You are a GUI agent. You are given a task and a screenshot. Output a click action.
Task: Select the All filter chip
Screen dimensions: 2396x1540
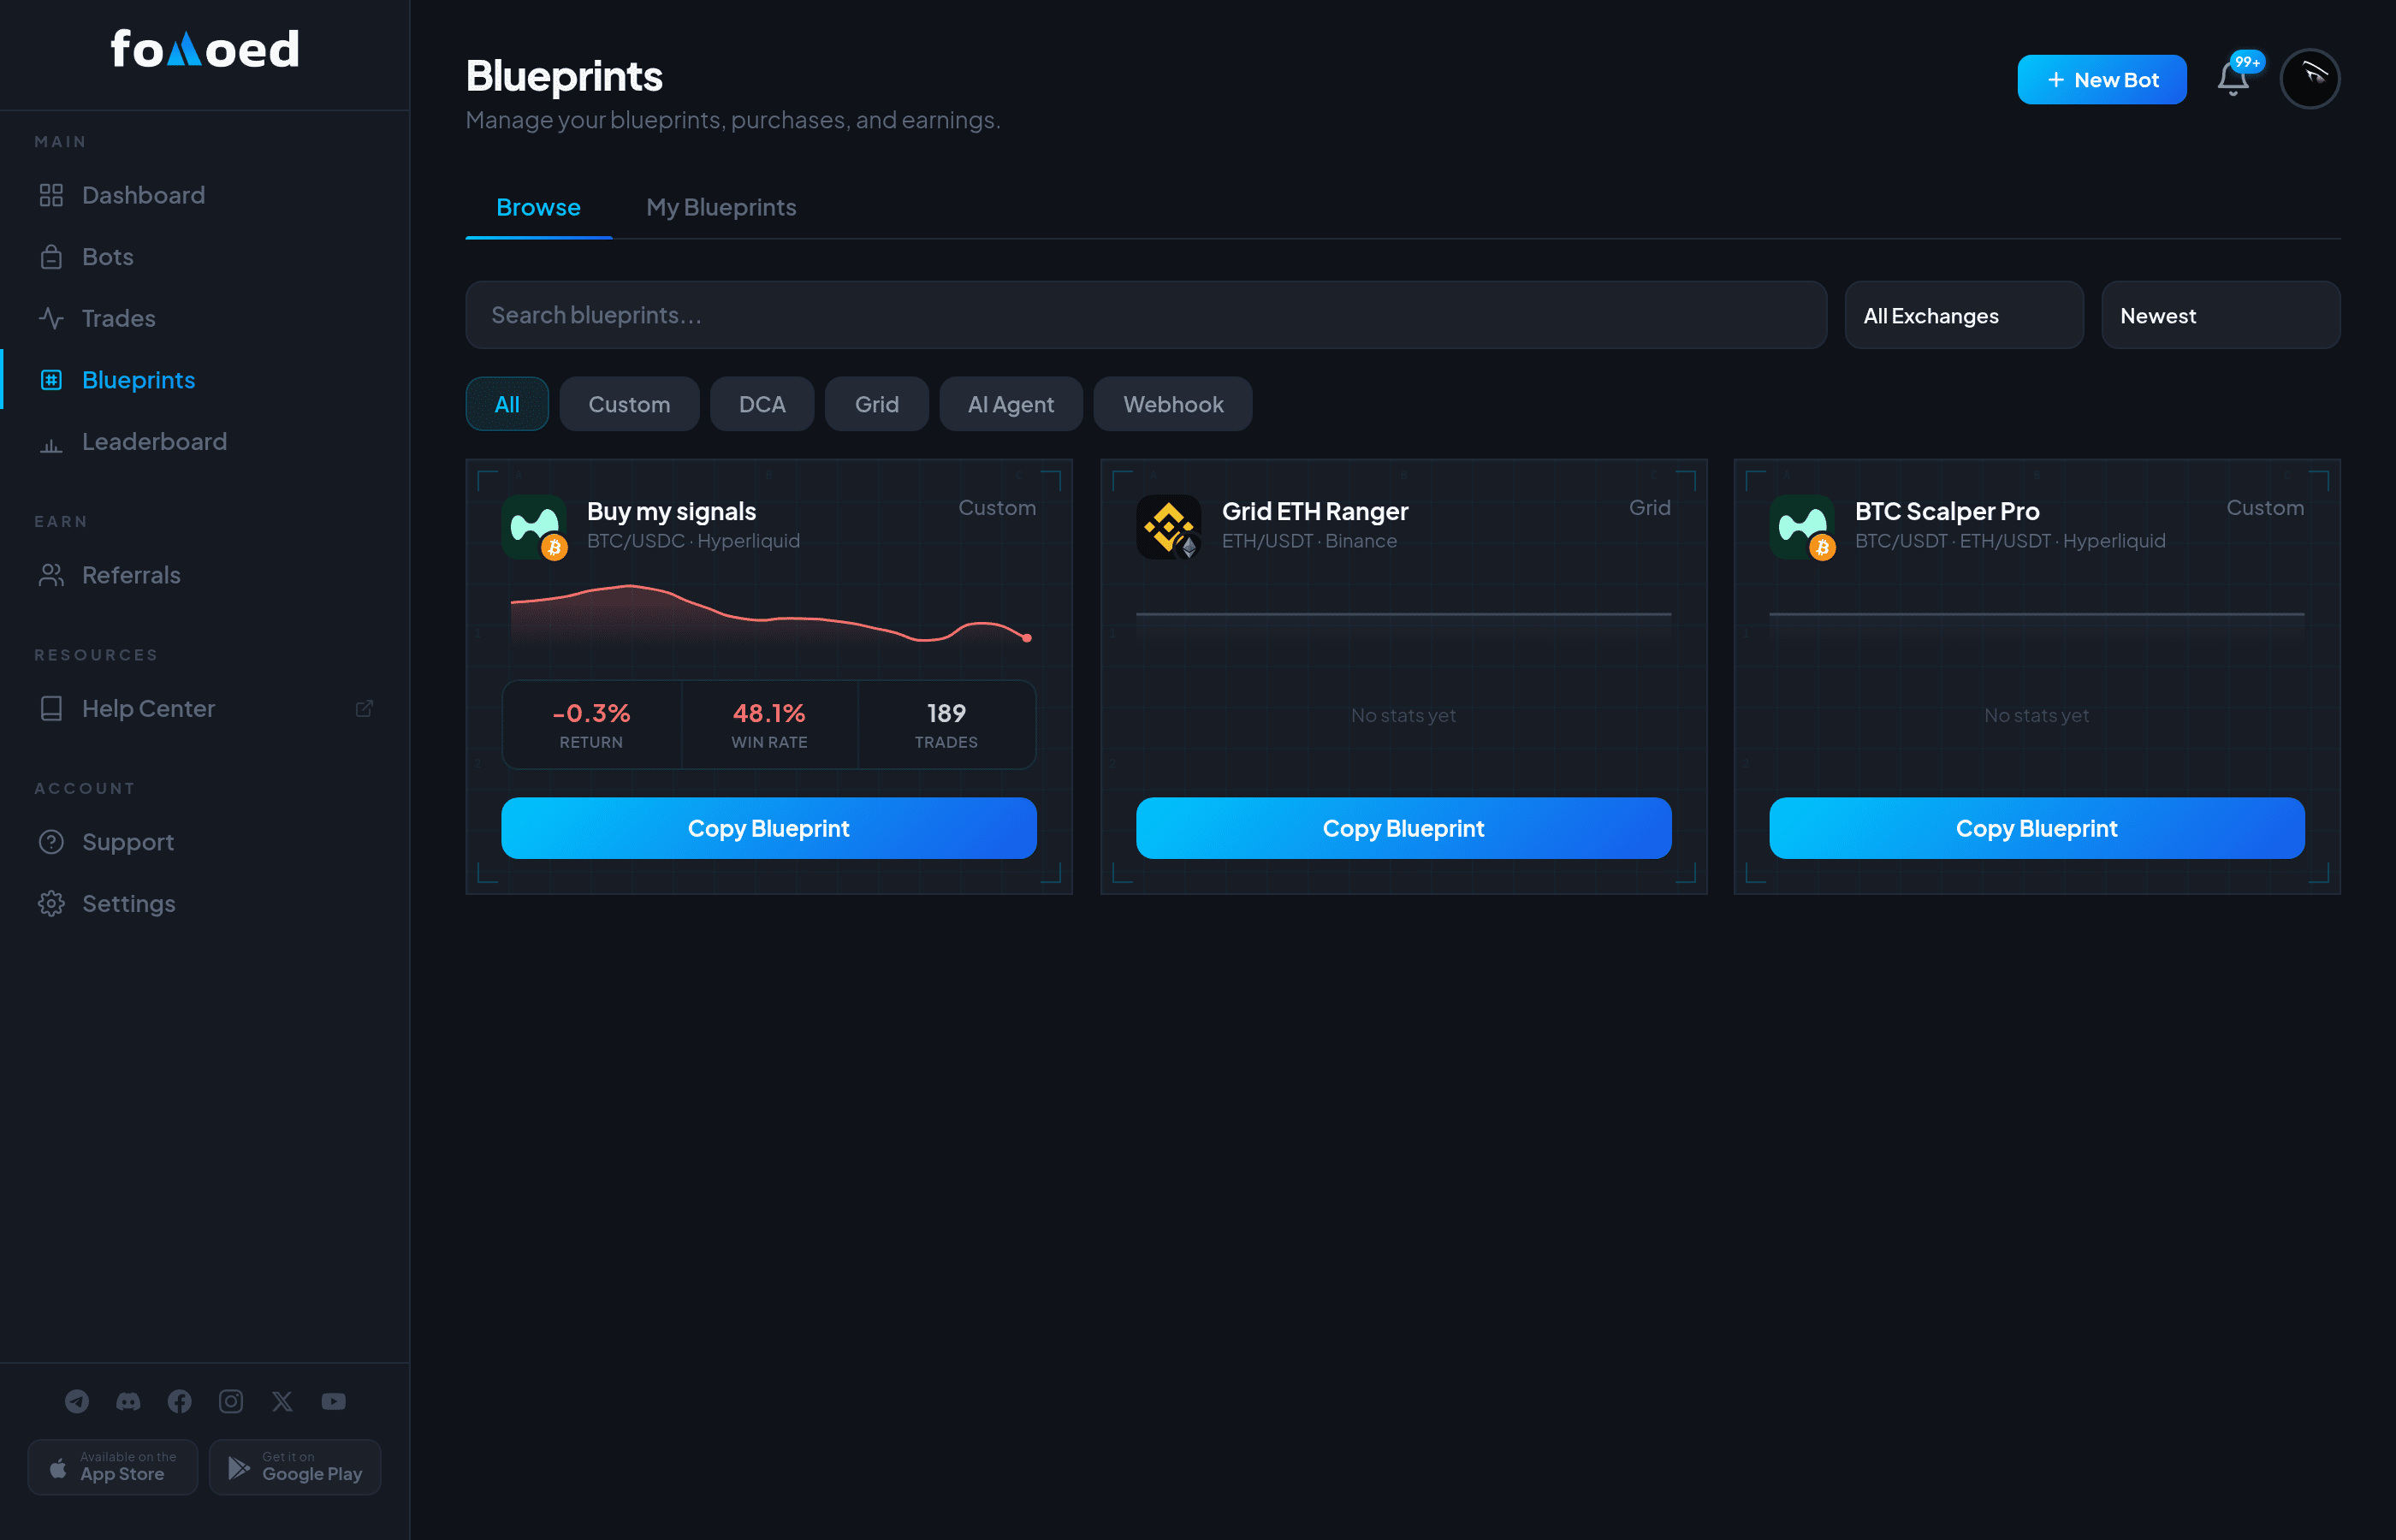tap(507, 404)
